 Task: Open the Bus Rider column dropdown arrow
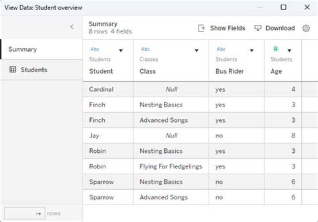point(252,50)
